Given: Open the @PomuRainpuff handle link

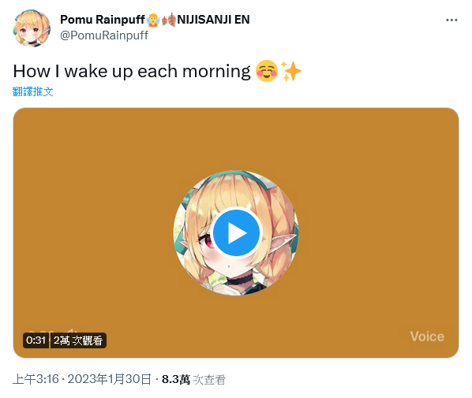Looking at the screenshot, I should 104,35.
